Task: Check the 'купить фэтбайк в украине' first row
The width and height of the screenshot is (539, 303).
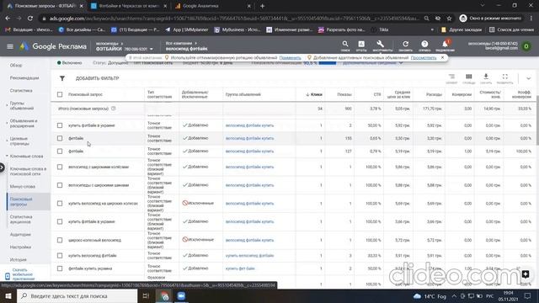Action: click(x=60, y=125)
